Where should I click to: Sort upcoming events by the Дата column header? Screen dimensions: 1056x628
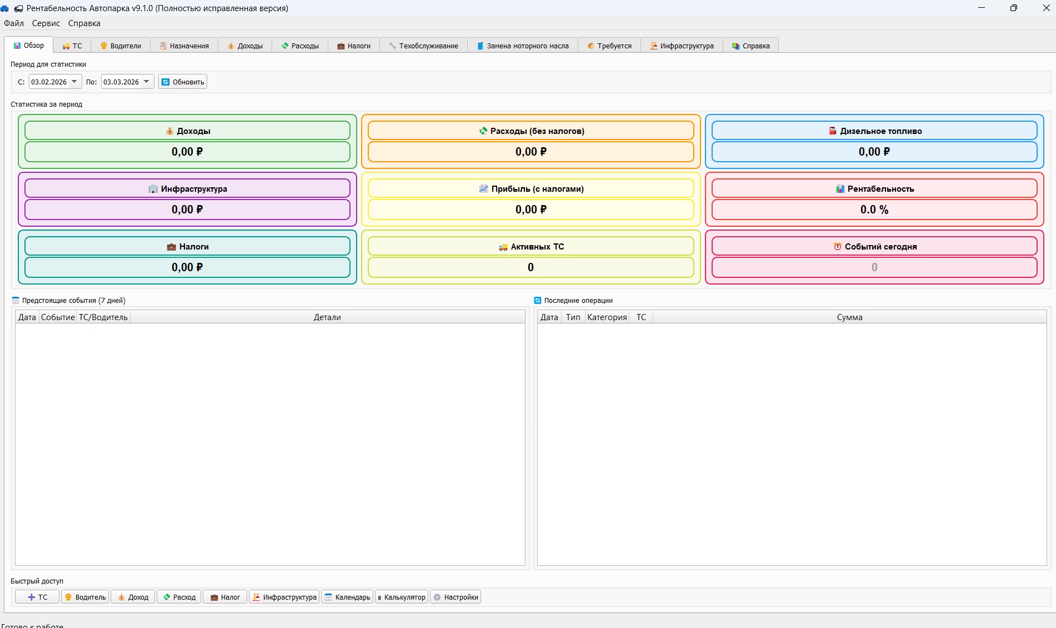click(x=27, y=317)
